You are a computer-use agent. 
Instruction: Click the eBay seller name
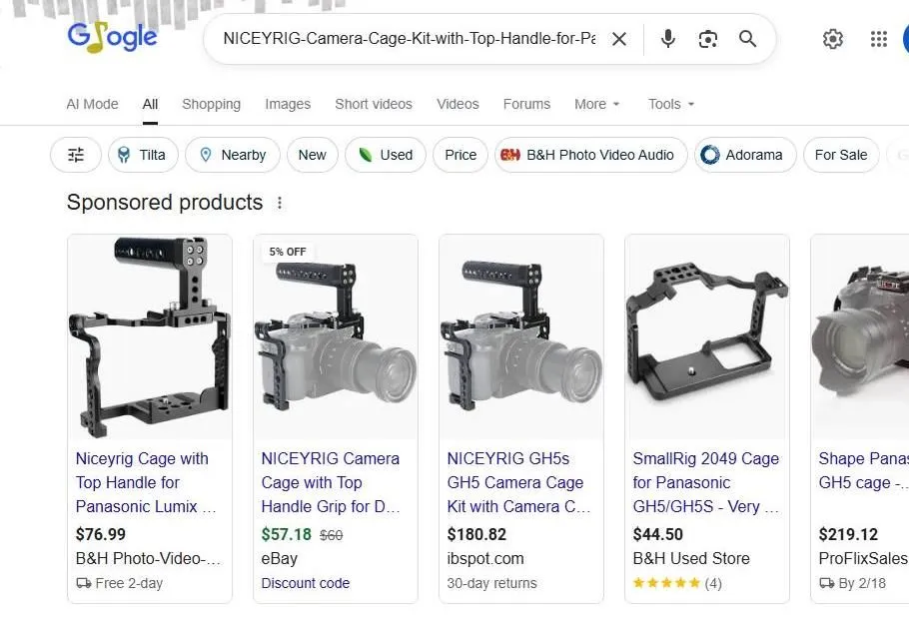tap(280, 558)
